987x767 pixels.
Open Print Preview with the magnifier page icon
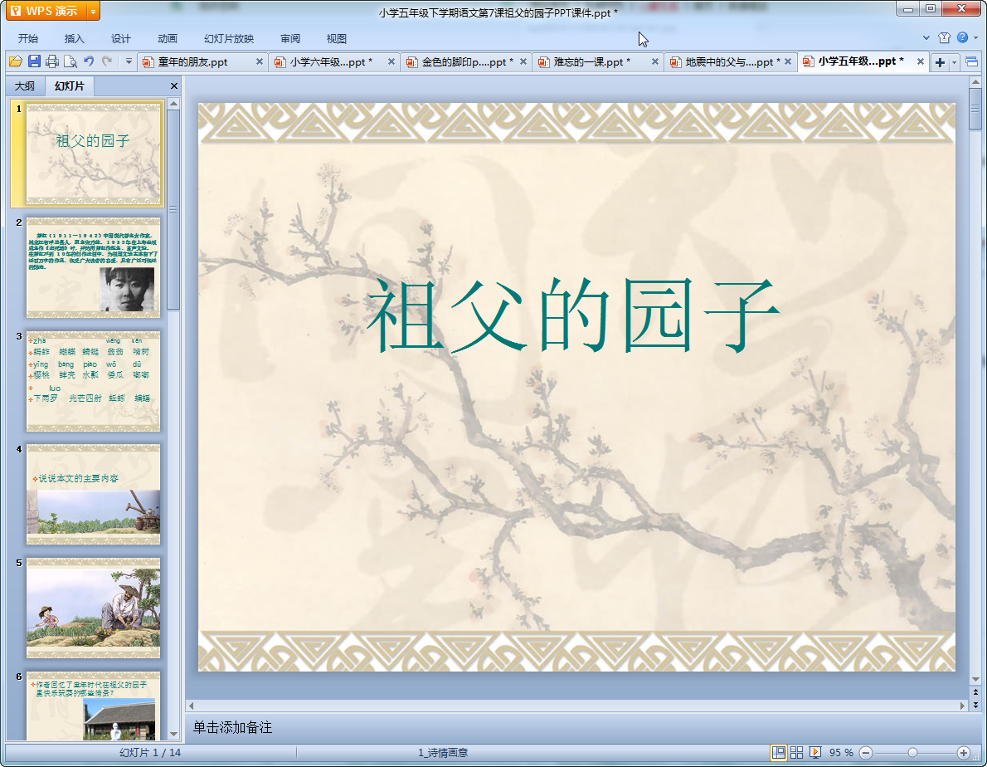pos(70,61)
